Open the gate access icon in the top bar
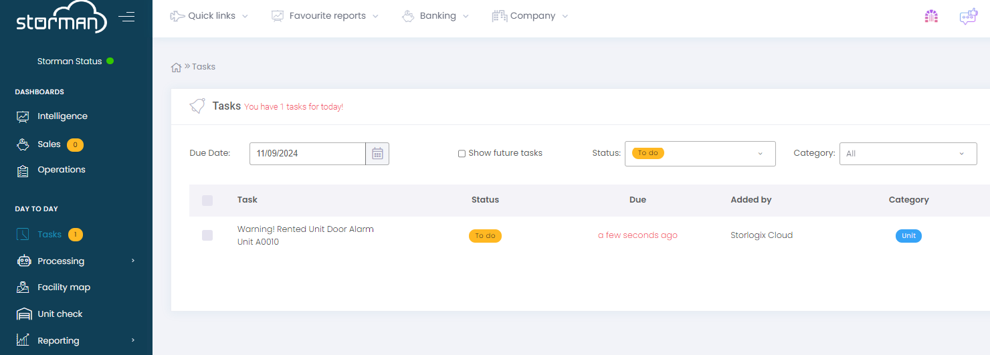The height and width of the screenshot is (355, 990). click(931, 17)
